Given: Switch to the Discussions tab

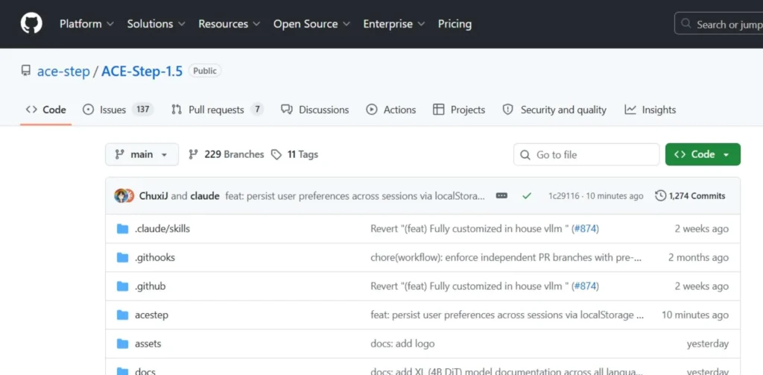Looking at the screenshot, I should pos(315,110).
